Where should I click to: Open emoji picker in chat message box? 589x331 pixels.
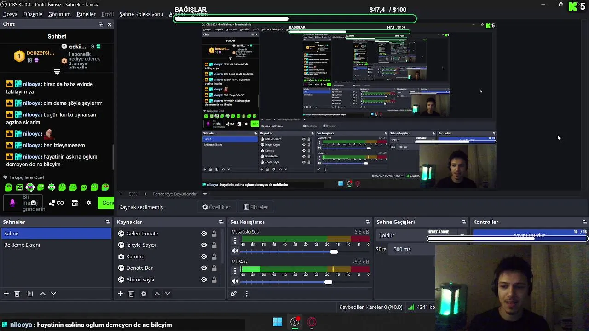pos(33,203)
